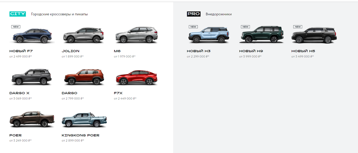Click the price от 2 899 000 ₽
The height and width of the screenshot is (153, 358).
click(73, 140)
